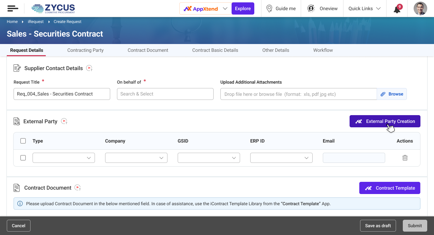Click the On behalf of search field
Screen dimensions: 434x235
[x=165, y=94]
